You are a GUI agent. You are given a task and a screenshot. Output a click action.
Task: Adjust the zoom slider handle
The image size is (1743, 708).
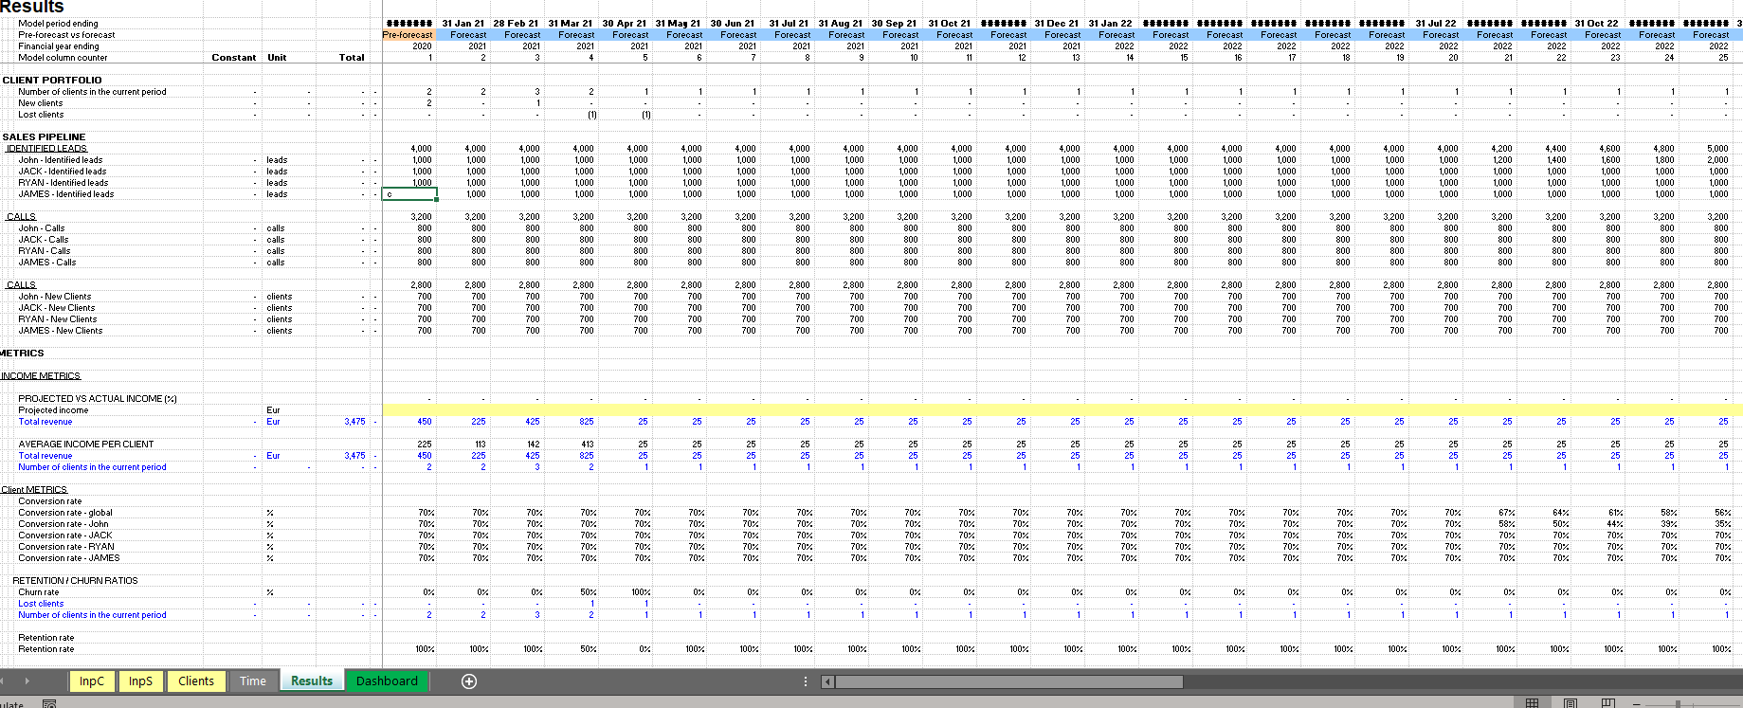click(x=1678, y=704)
